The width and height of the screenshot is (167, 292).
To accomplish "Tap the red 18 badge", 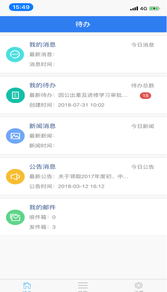I will 145,96.
